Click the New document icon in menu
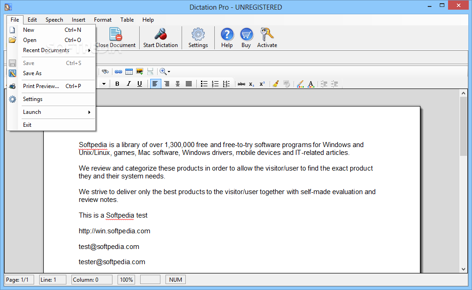Viewport: 472px width, 290px height. (12, 30)
